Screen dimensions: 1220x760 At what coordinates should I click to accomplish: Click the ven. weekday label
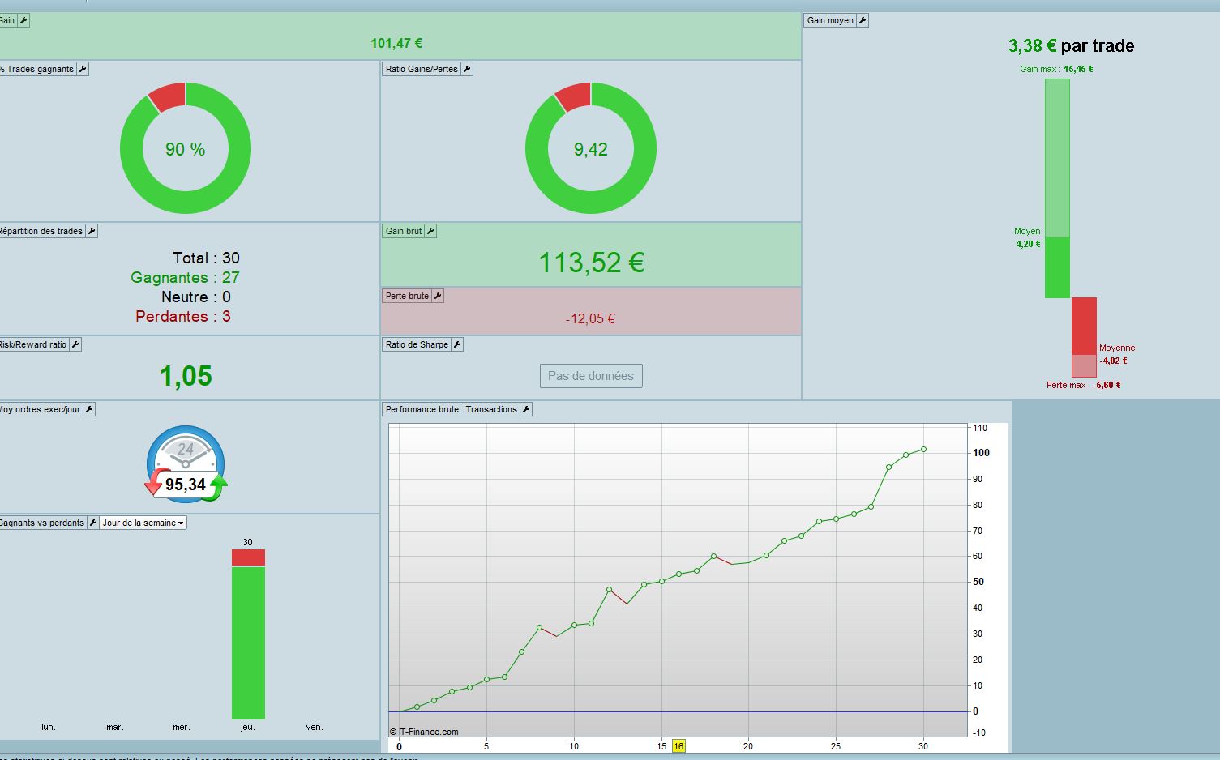tap(315, 727)
